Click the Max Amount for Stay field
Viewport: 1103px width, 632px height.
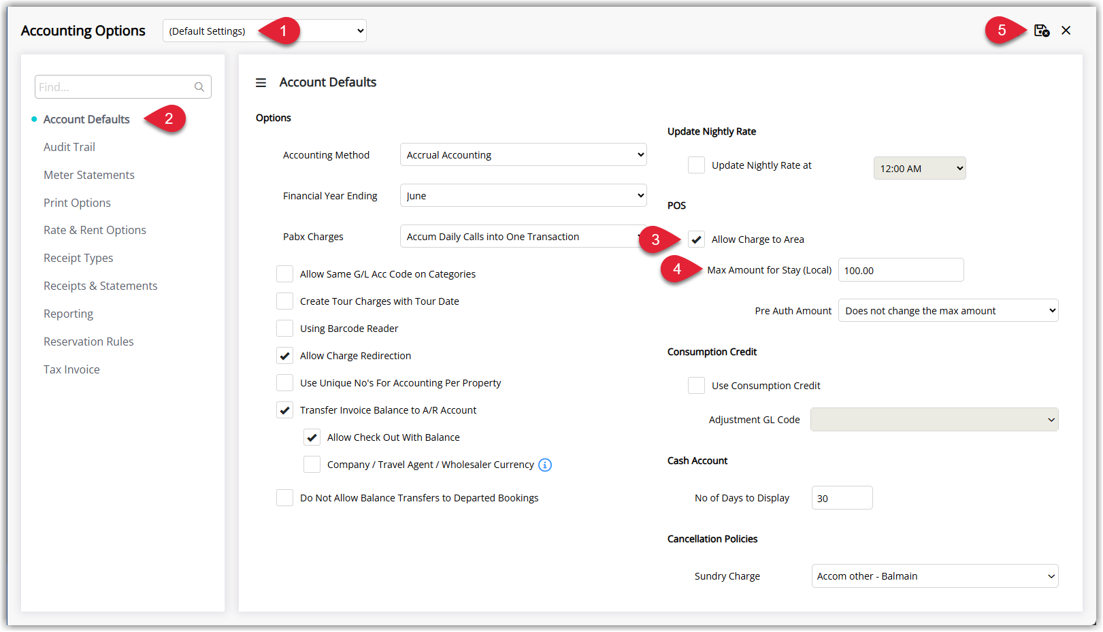(x=901, y=270)
